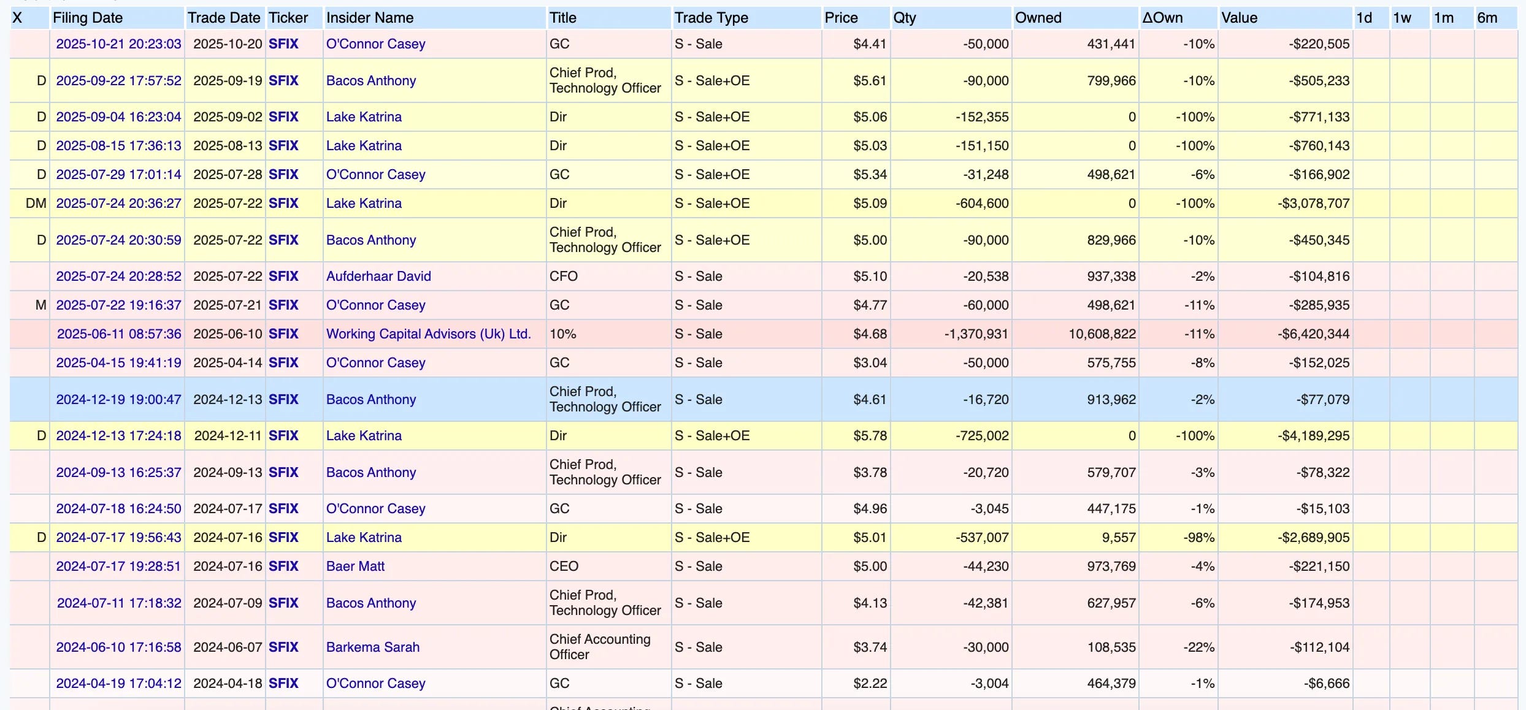This screenshot has width=1526, height=710.
Task: Open the 2025-09-22 17:57:52 filing link
Action: pos(119,81)
